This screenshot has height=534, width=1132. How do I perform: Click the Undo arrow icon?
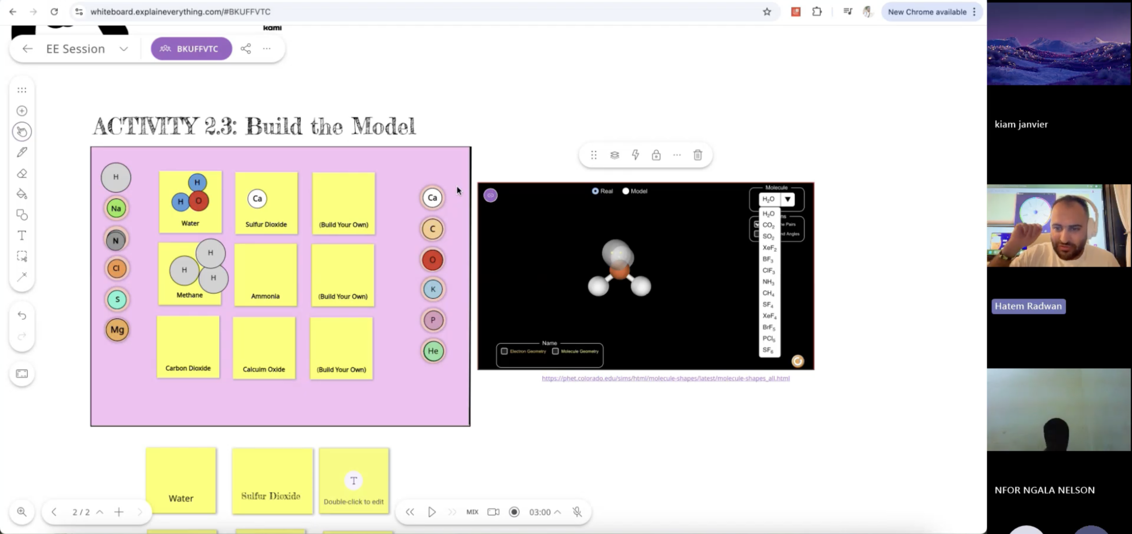tap(22, 315)
